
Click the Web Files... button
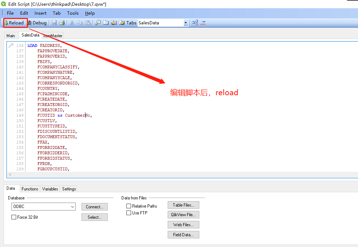coord(183,225)
